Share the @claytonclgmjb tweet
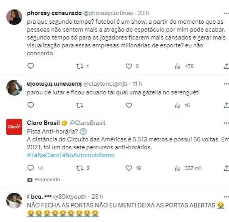The height and width of the screenshot is (222, 229). [226, 105]
